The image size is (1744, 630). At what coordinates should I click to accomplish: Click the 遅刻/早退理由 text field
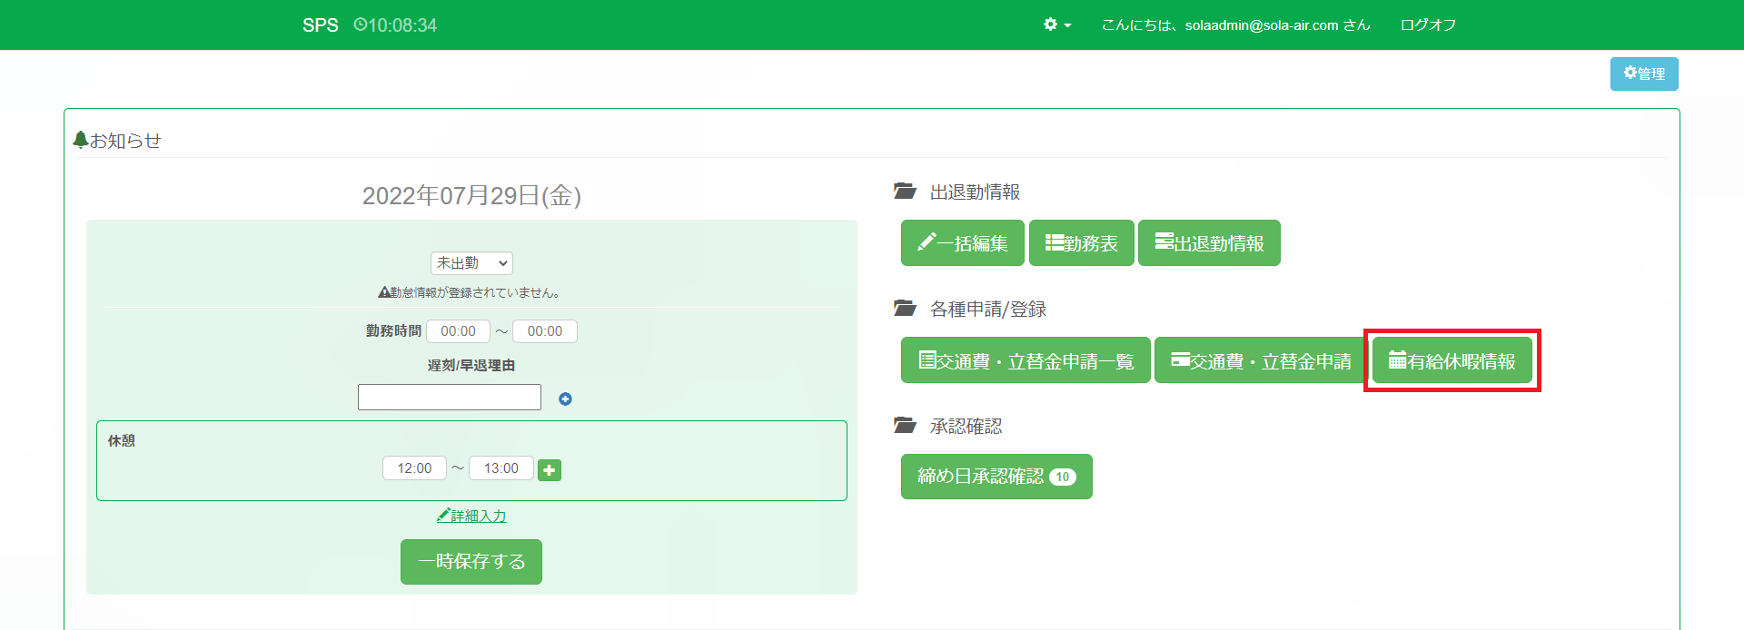[x=450, y=398]
